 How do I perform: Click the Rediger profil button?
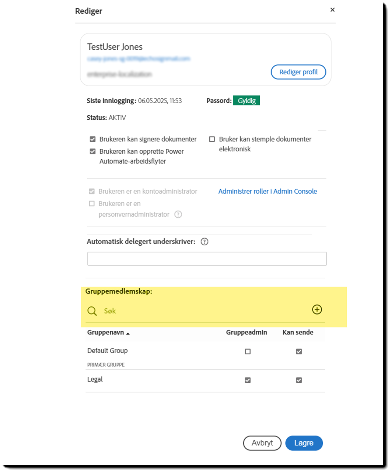298,72
